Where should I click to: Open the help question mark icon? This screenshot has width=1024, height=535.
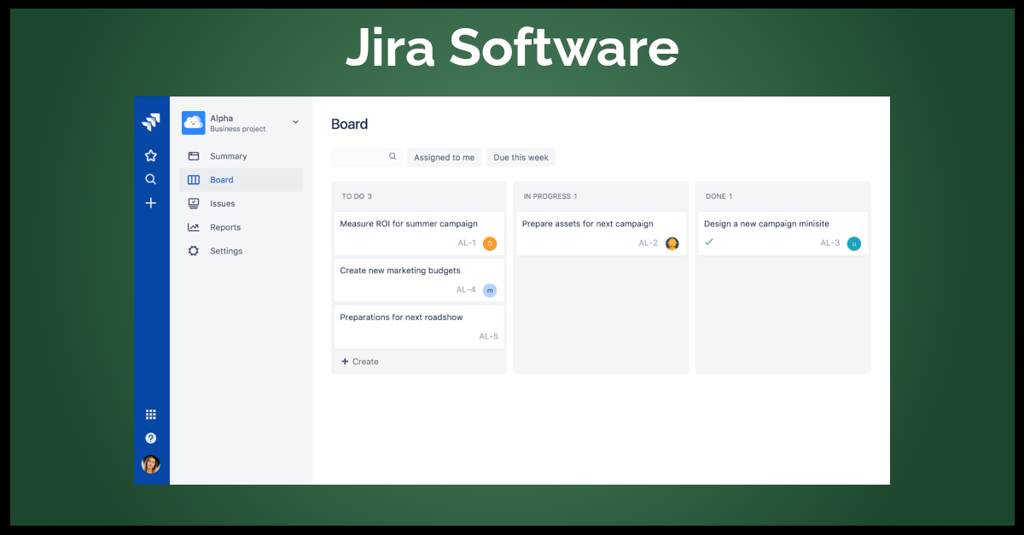click(151, 438)
